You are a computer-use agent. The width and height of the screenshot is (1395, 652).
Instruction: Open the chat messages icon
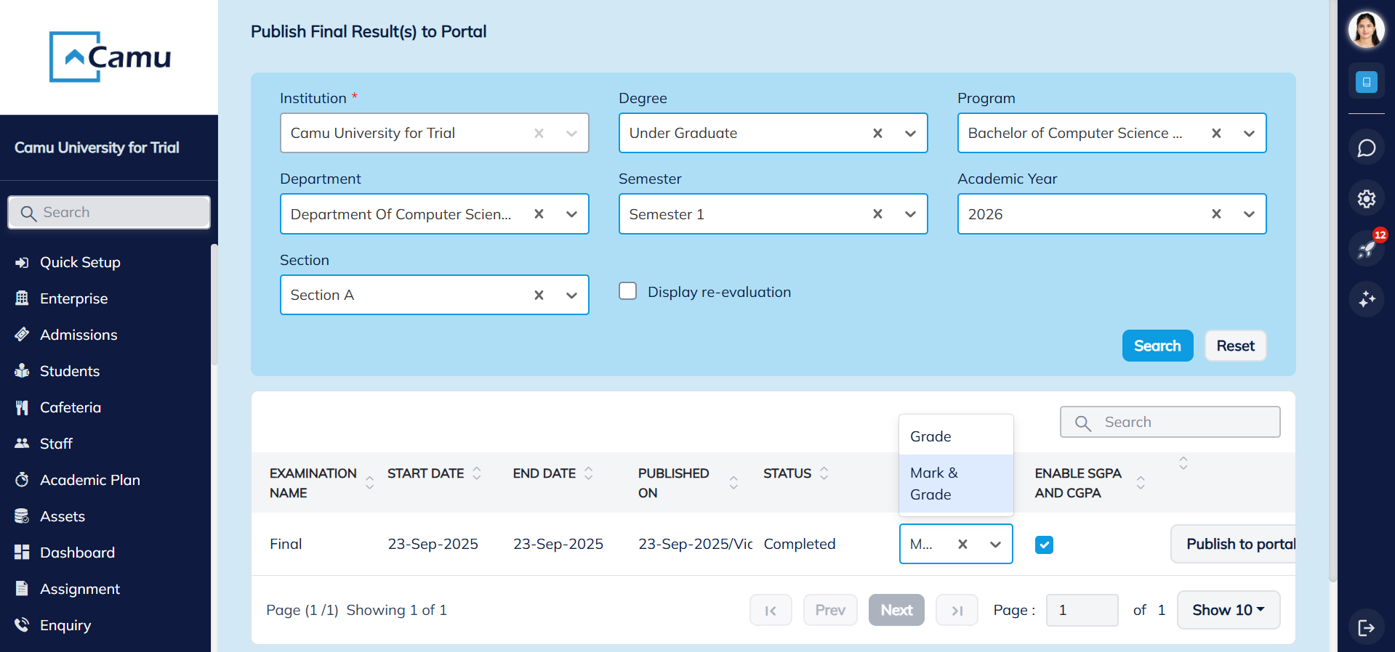tap(1366, 148)
